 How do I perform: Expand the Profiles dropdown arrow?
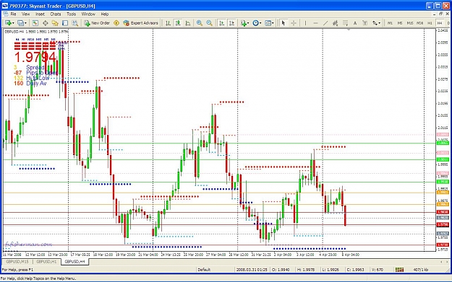click(25, 23)
